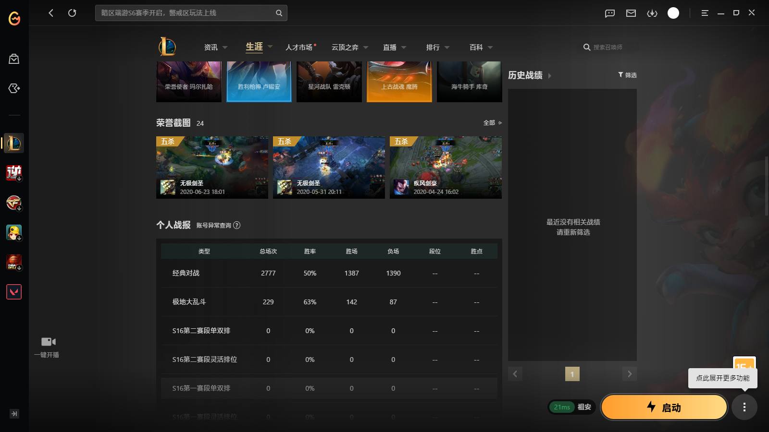The width and height of the screenshot is (769, 432).
Task: Collapse sidebar with arrow icon at bottom
Action: 14,414
